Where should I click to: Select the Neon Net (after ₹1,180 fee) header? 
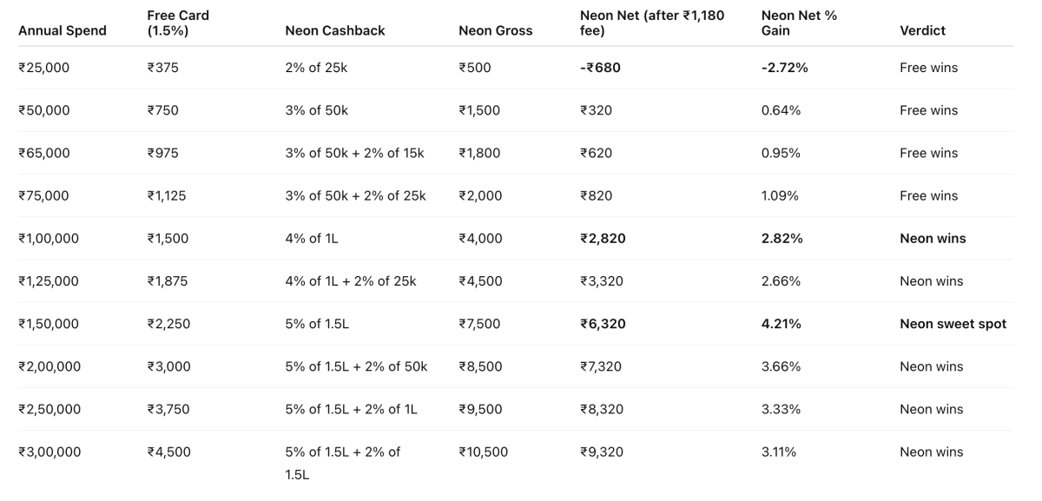click(x=652, y=23)
